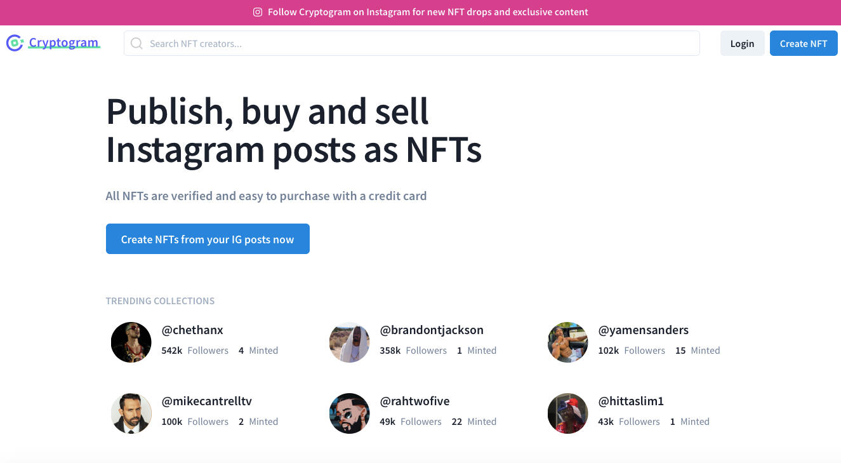Visit the @yamensanders collection name link
841x463 pixels.
click(643, 330)
